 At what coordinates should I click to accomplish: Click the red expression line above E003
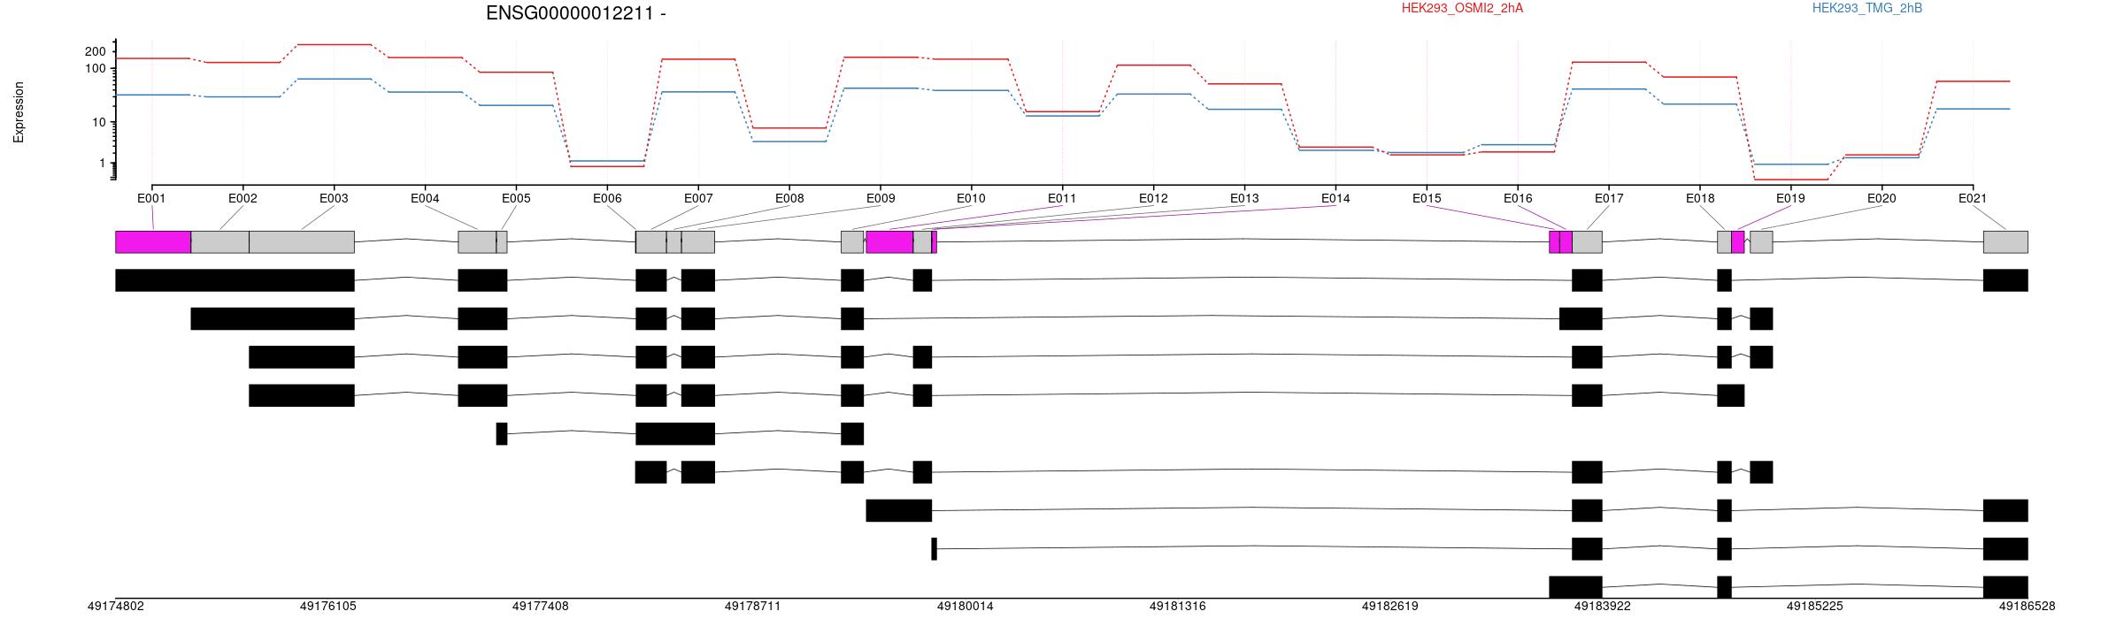coord(334,44)
